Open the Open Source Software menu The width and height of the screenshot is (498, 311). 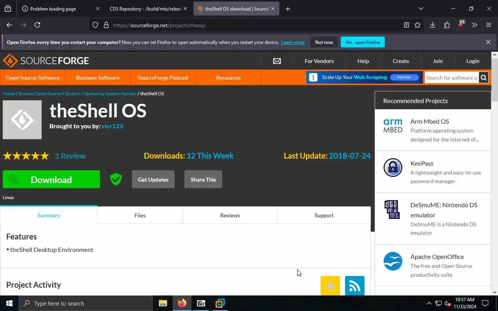33,77
